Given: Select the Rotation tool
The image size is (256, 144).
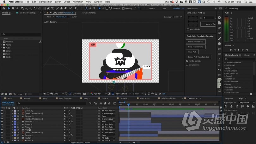Looking at the screenshot, I should (35, 8).
